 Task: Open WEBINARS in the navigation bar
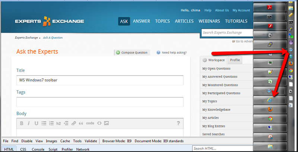[209, 21]
